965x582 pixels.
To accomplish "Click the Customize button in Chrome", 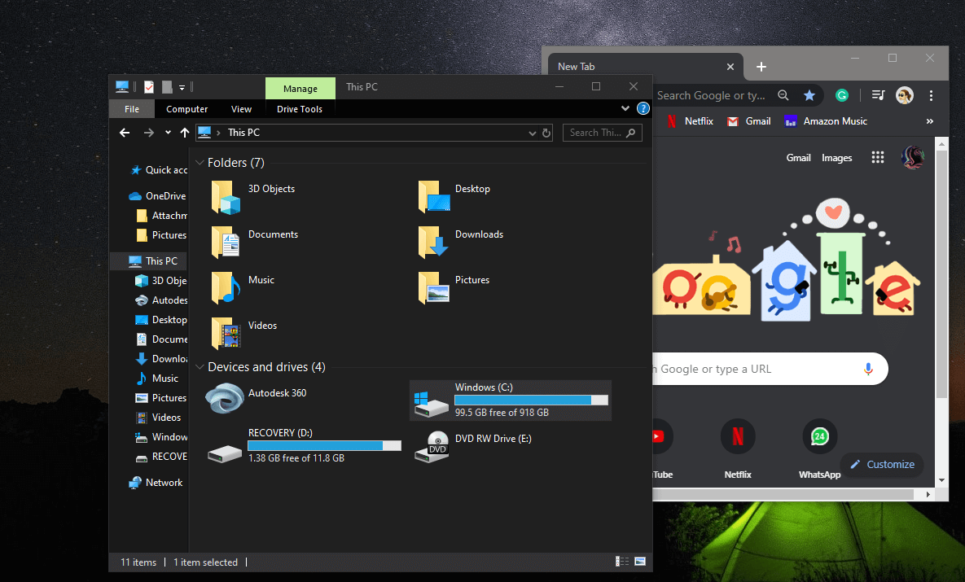I will pyautogui.click(x=882, y=464).
